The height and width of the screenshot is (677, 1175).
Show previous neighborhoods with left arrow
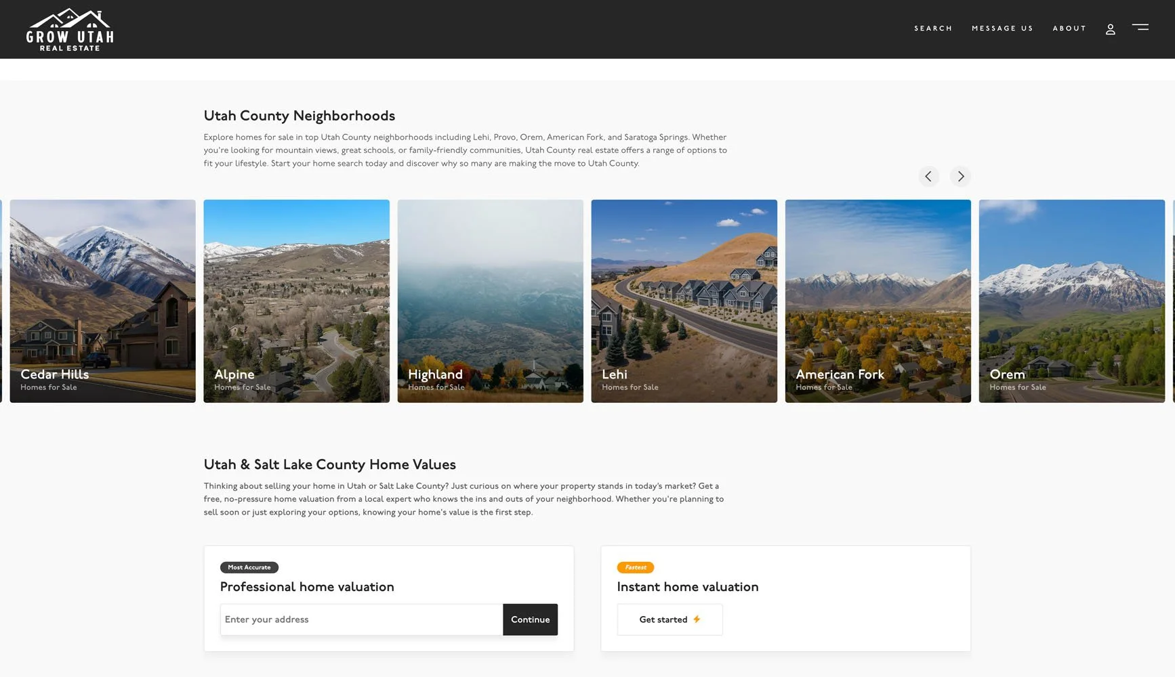[x=928, y=176]
